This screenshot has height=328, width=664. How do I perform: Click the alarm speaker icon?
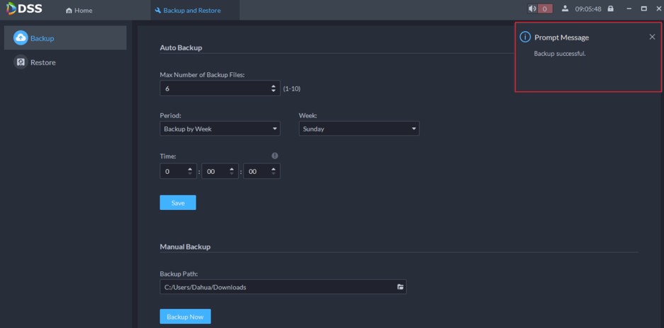coord(532,9)
